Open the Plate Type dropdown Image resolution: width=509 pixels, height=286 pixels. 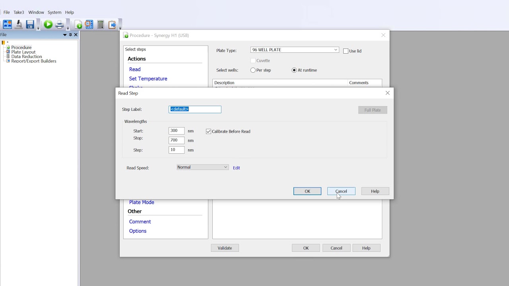point(336,50)
